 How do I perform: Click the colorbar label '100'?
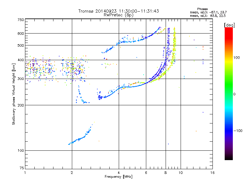(x=237, y=58)
